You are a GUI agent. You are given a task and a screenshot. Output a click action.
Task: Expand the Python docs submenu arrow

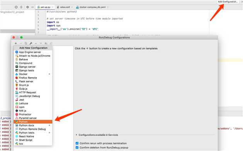pos(49,125)
